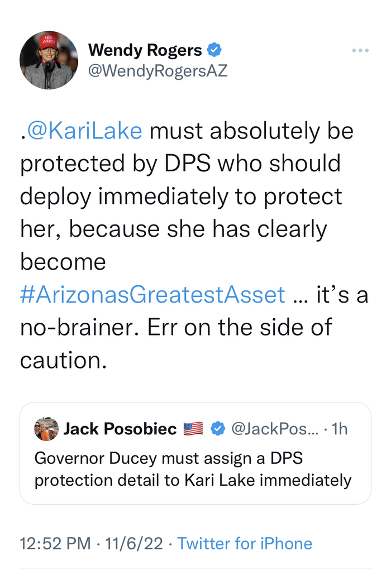Click the 'protected by DPS' tweet line
This screenshot has height=570, width=391.
coord(180,164)
